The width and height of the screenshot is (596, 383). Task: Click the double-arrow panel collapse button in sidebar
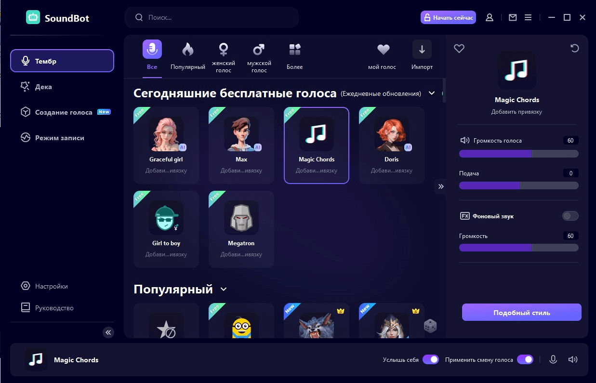(108, 332)
